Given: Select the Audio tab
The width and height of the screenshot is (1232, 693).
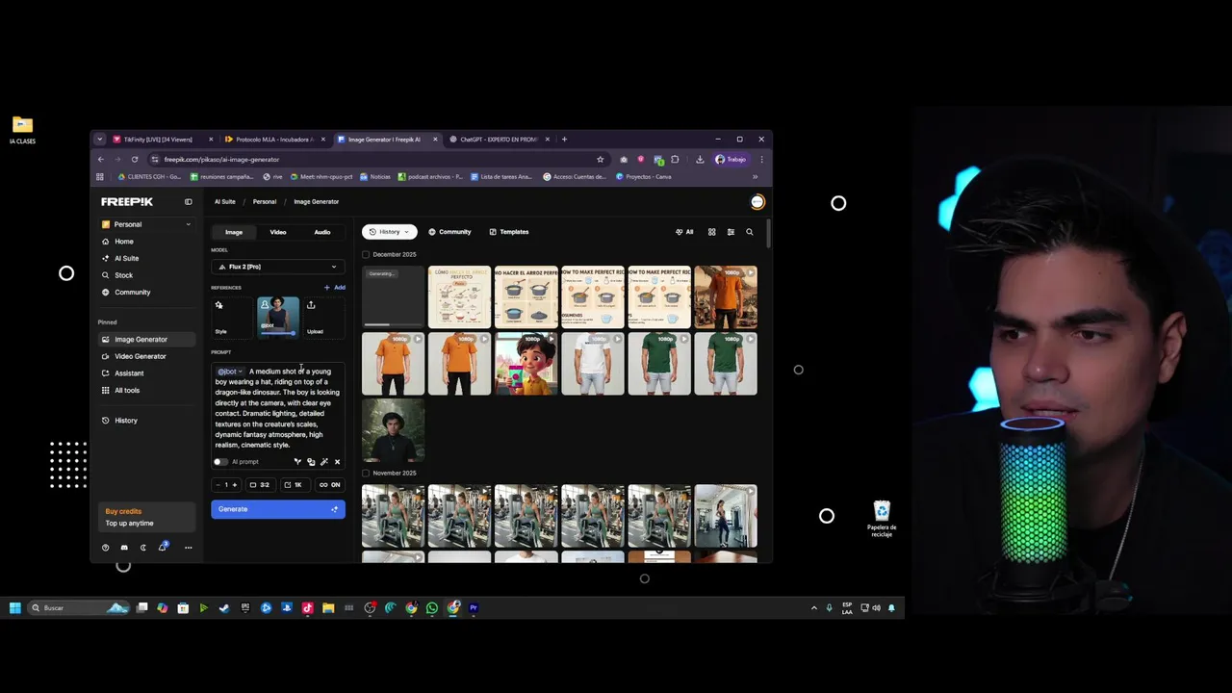Looking at the screenshot, I should pyautogui.click(x=322, y=232).
